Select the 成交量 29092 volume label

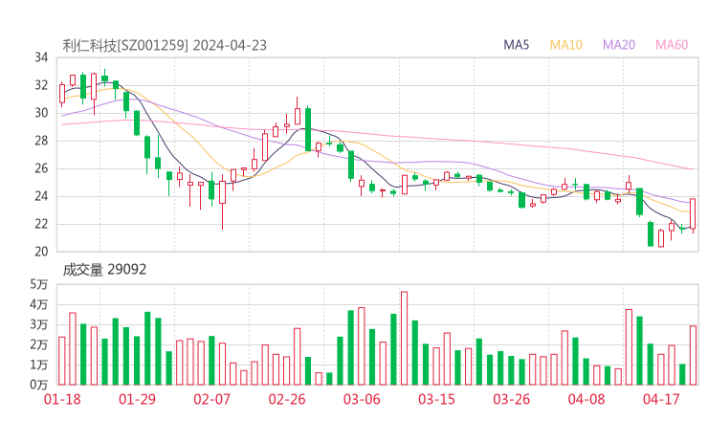pyautogui.click(x=104, y=270)
